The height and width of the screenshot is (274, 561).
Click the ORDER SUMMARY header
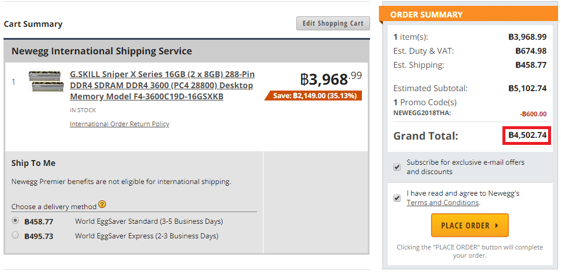click(426, 15)
